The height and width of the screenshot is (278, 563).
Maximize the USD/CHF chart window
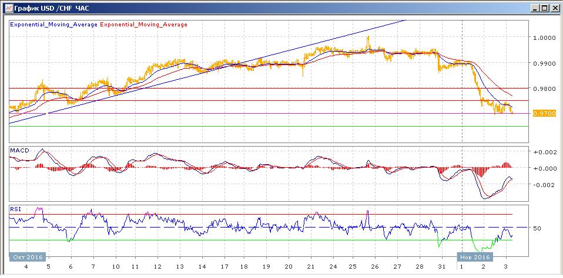(544, 8)
